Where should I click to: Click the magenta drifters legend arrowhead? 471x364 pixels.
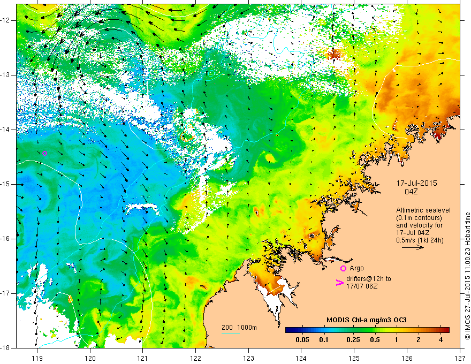coord(339,283)
